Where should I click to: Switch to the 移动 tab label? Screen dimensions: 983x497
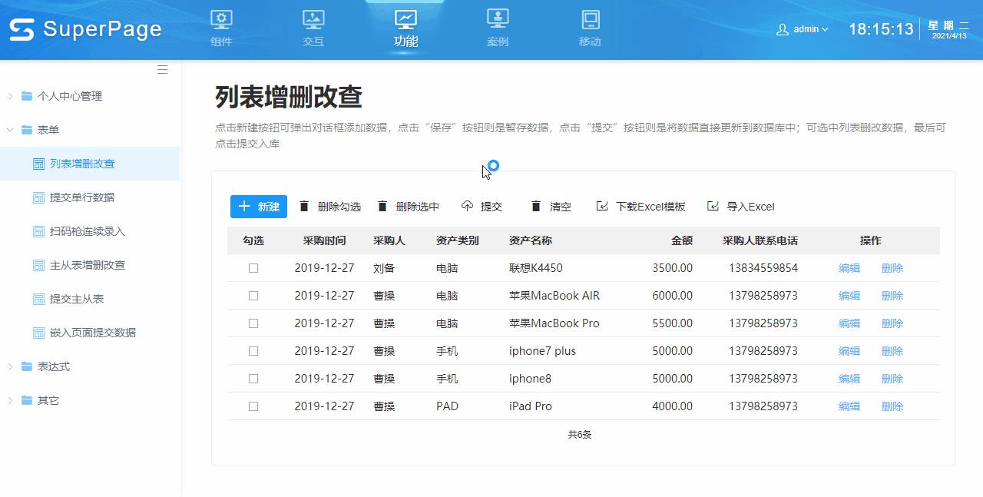coord(590,41)
